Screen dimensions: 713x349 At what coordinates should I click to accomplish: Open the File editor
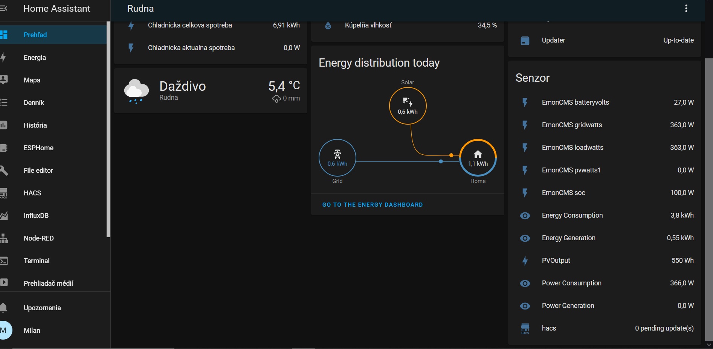(53, 170)
